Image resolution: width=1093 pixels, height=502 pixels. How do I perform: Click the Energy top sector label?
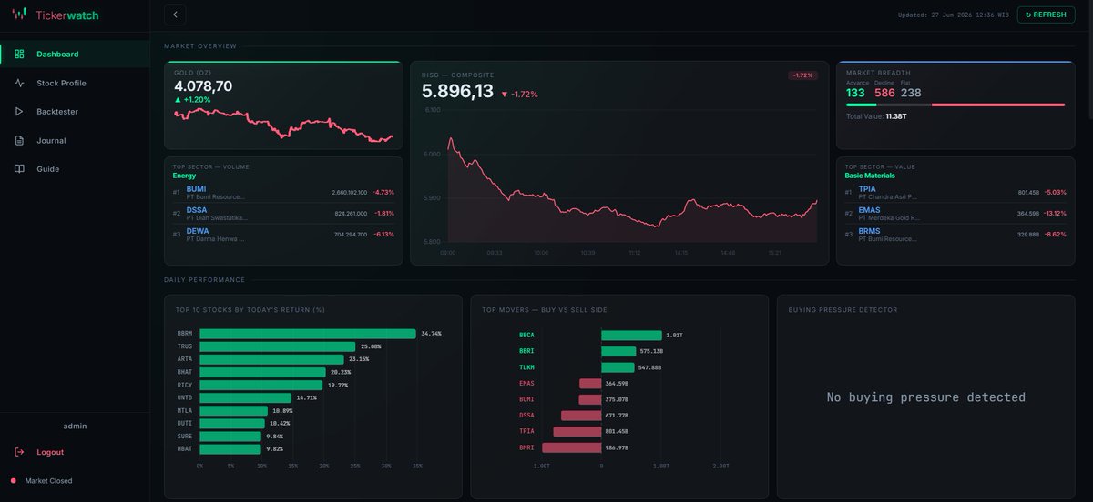point(184,176)
